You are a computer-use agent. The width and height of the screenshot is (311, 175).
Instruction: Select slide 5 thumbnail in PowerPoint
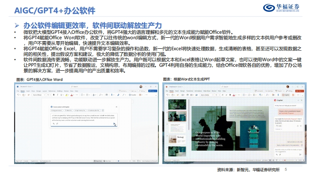(x=177, y=151)
